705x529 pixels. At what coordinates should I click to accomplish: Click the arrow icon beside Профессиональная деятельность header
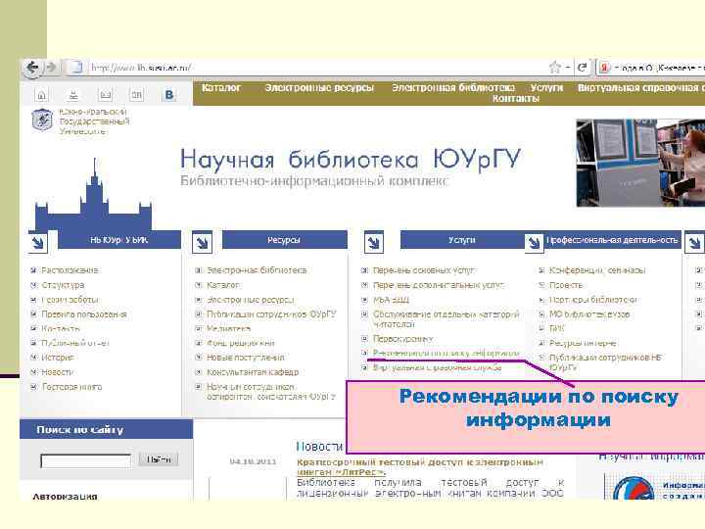535,243
